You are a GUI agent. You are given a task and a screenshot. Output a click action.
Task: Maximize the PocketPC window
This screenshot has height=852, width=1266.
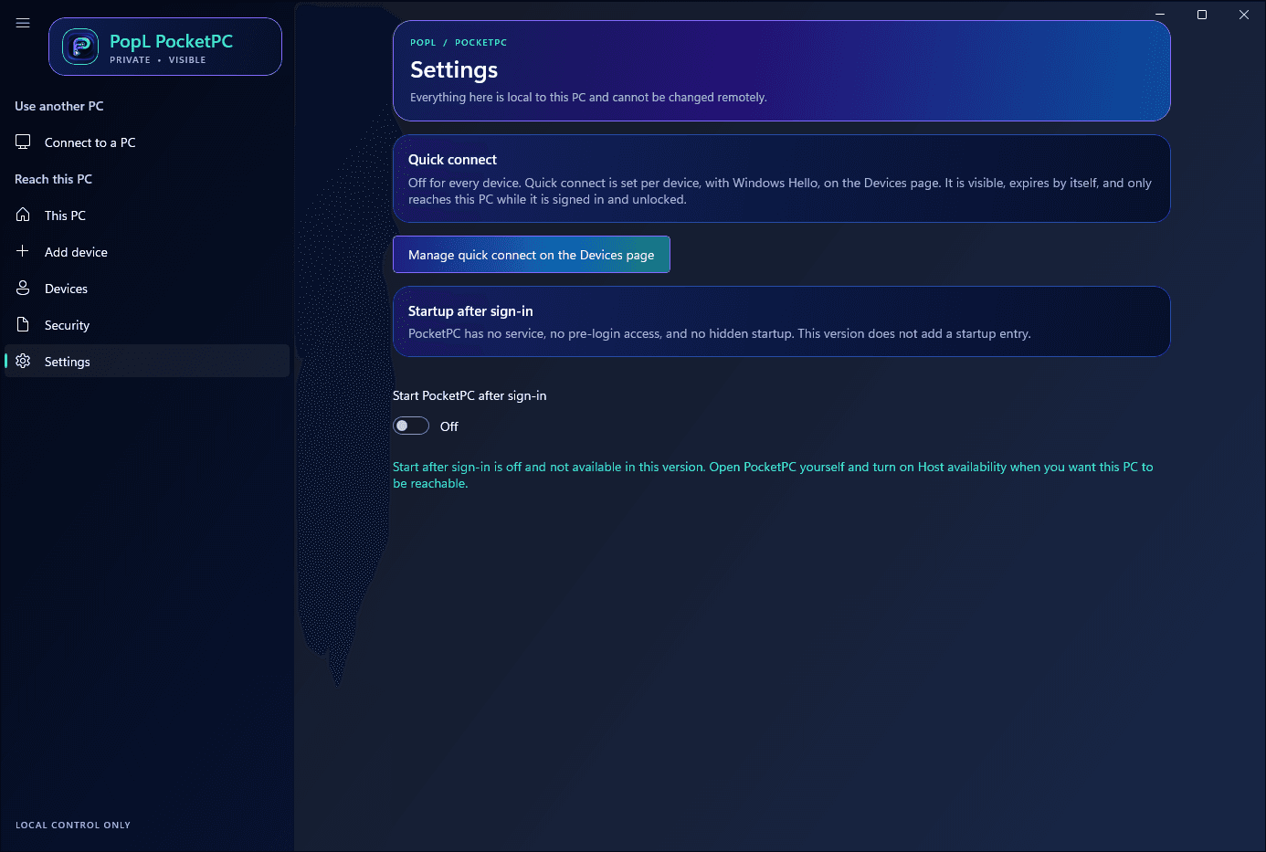[1202, 15]
